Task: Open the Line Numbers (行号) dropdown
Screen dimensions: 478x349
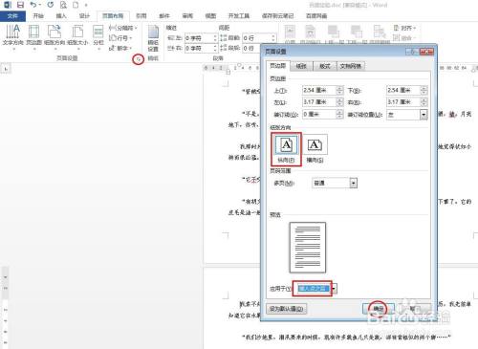Action: [120, 38]
